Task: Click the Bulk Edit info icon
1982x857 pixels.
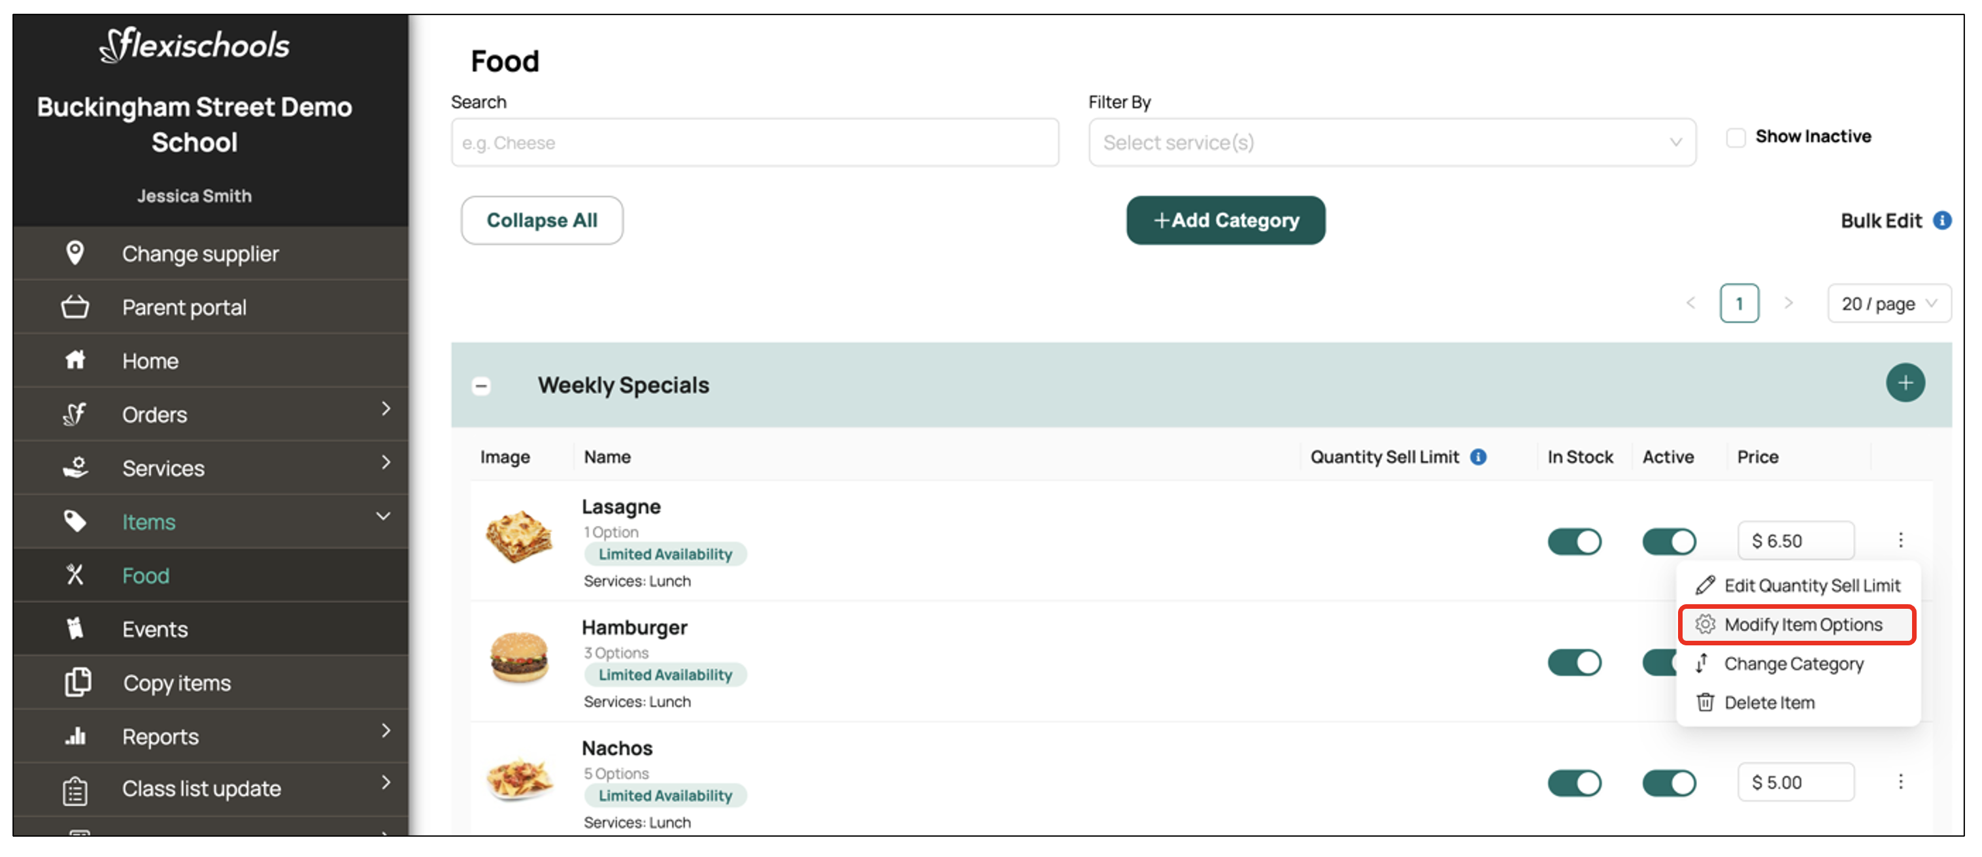Action: coord(1941,221)
